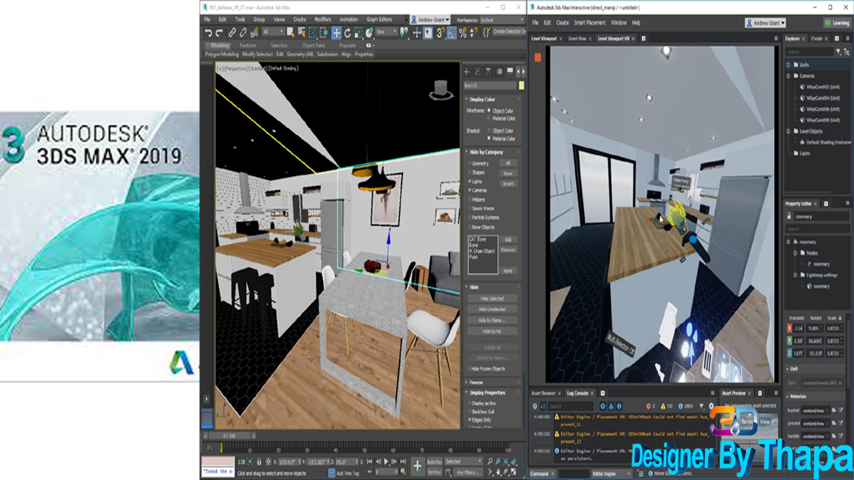Activate the Select and Move tool
Viewport: 854px width, 480px height.
(x=337, y=32)
